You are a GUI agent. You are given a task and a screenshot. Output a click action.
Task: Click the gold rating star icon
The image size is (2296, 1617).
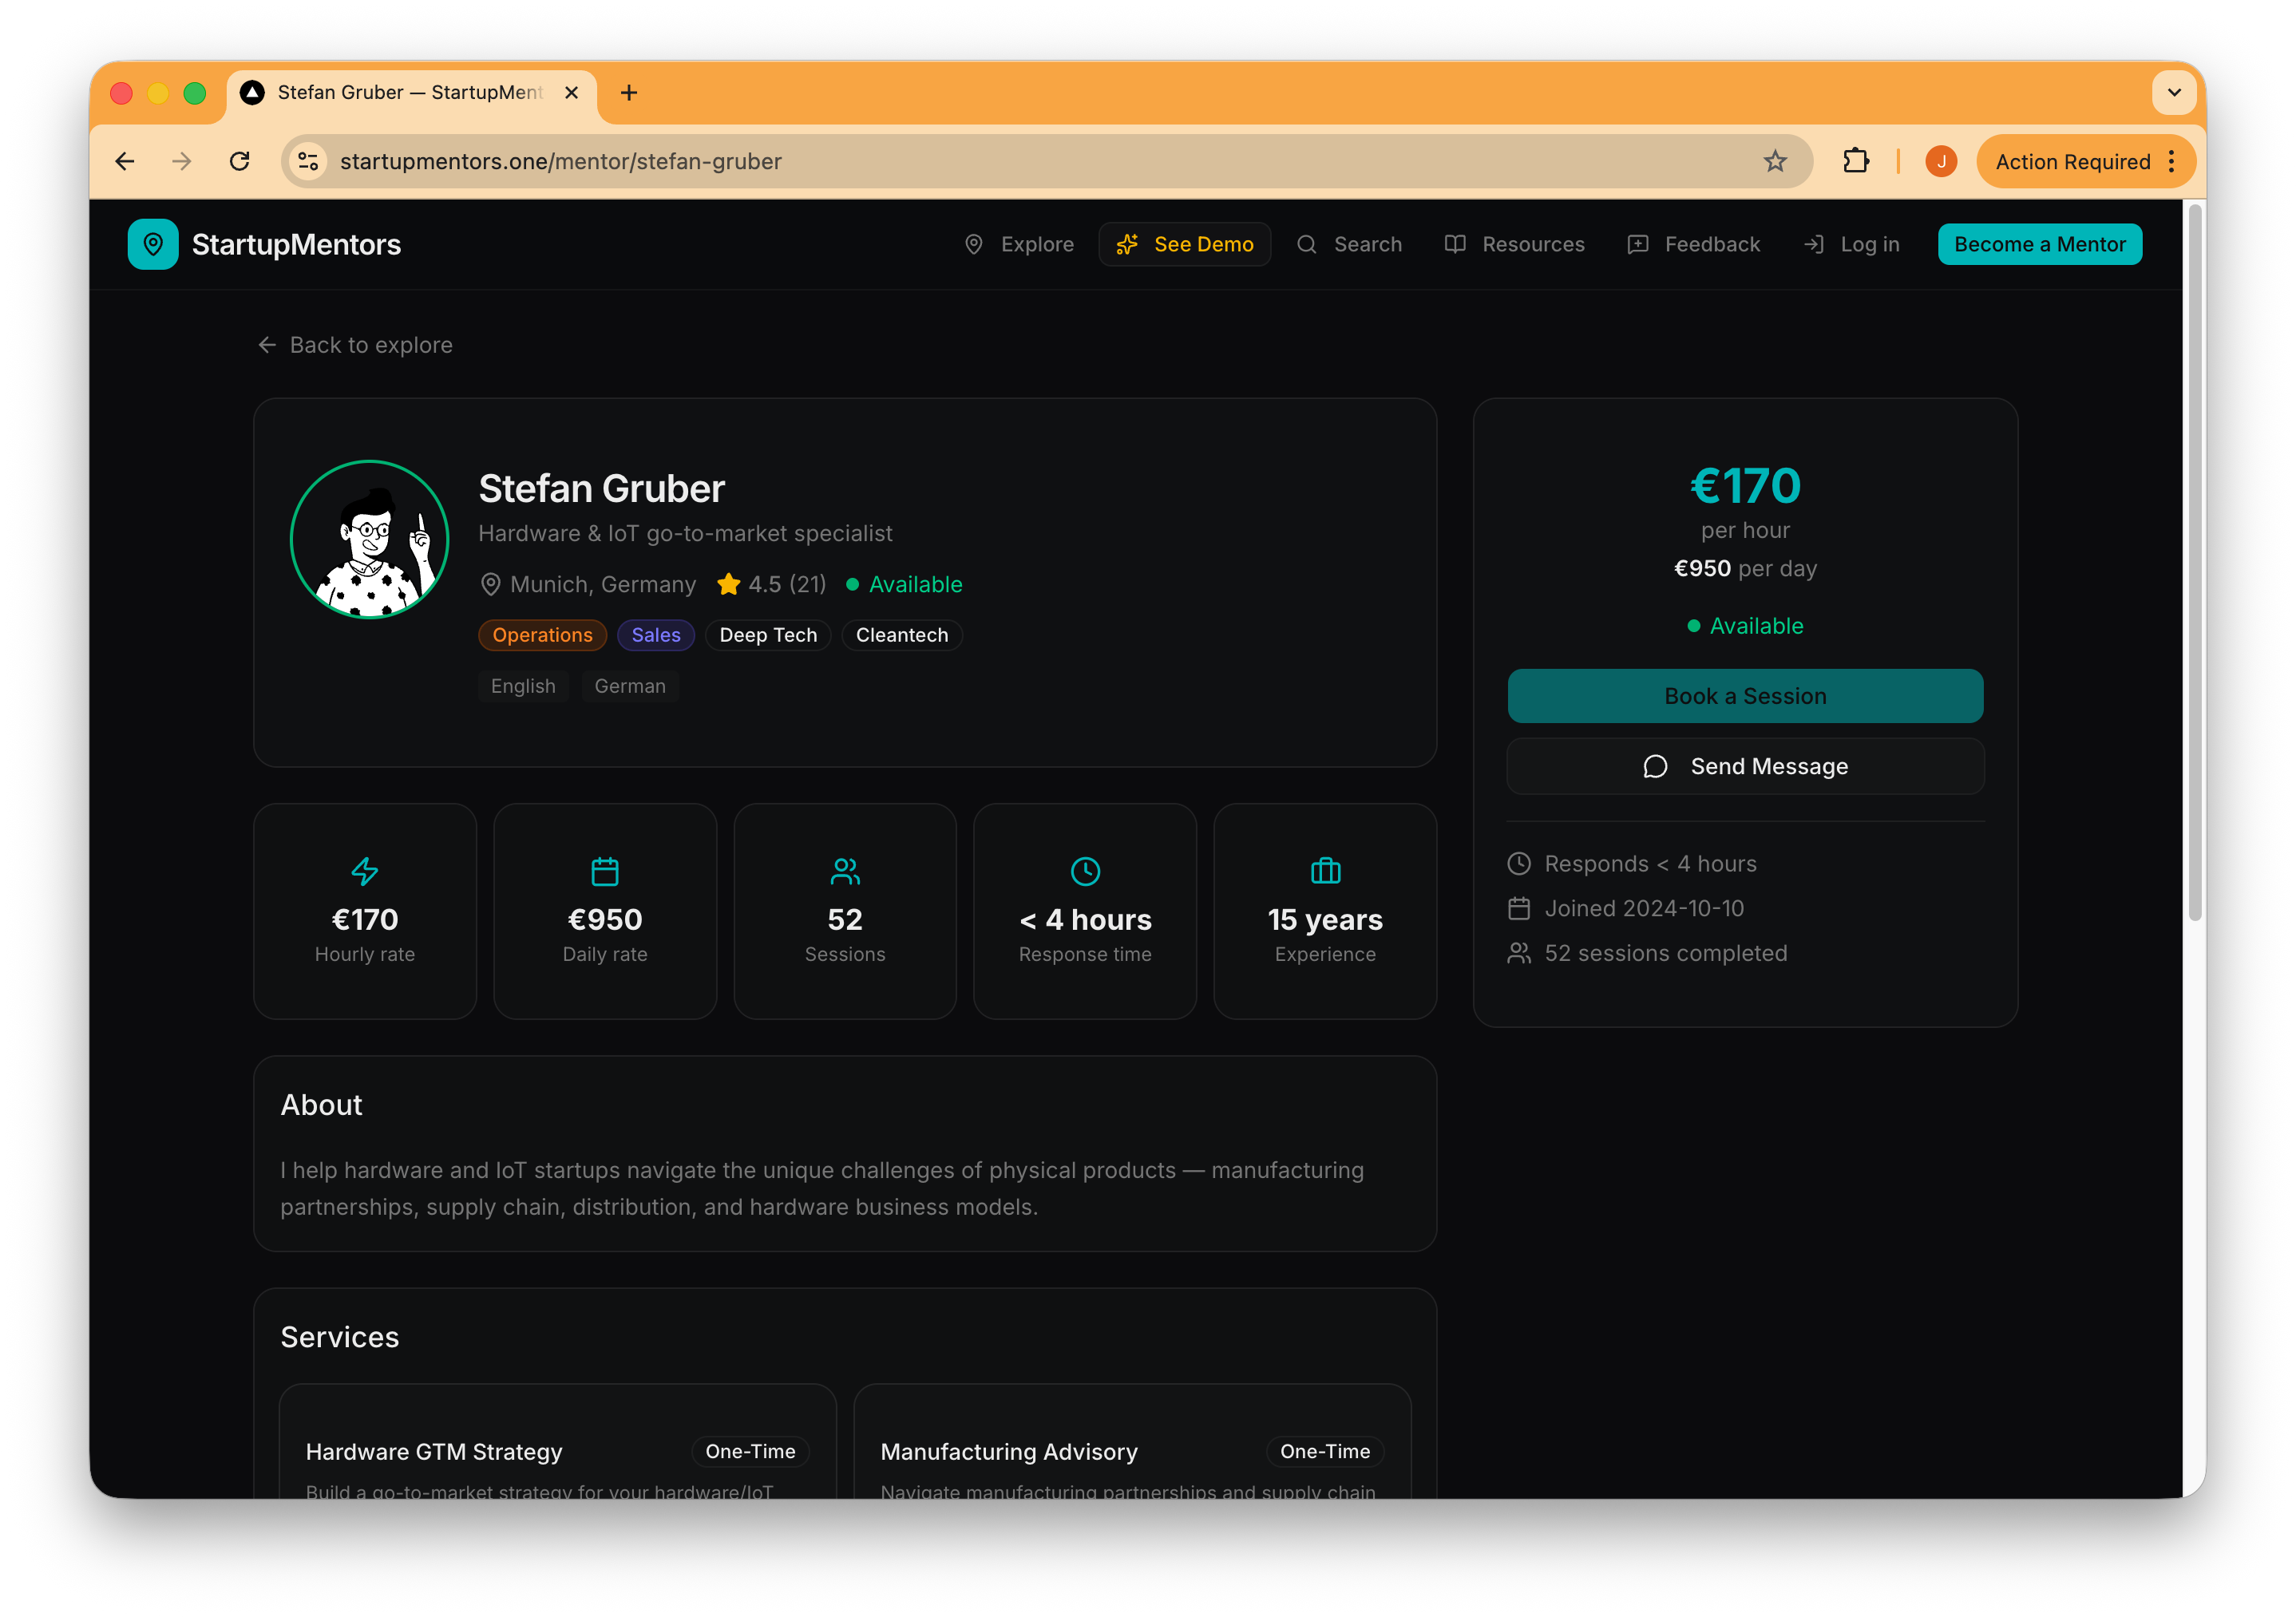728,584
